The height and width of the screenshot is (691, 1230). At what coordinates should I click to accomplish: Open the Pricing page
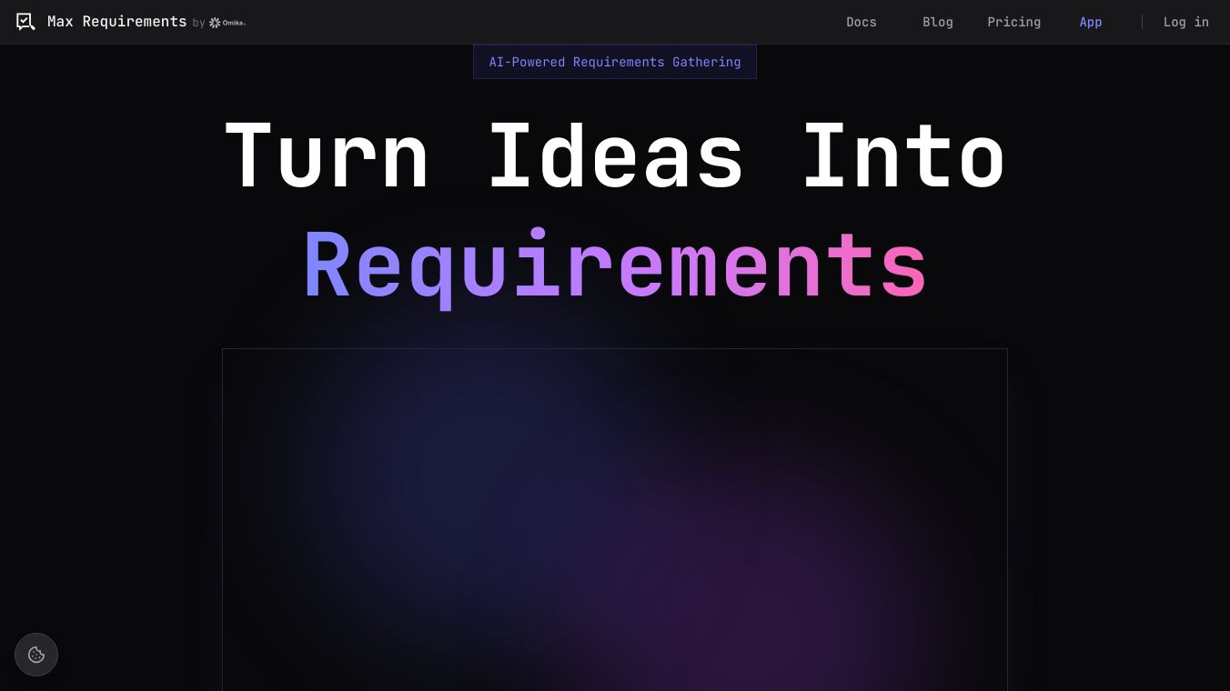pyautogui.click(x=1013, y=22)
